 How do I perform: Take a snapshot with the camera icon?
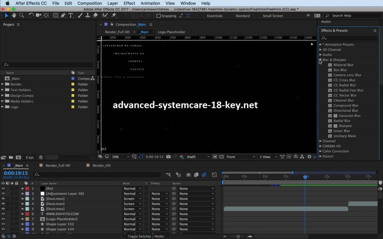point(169,157)
